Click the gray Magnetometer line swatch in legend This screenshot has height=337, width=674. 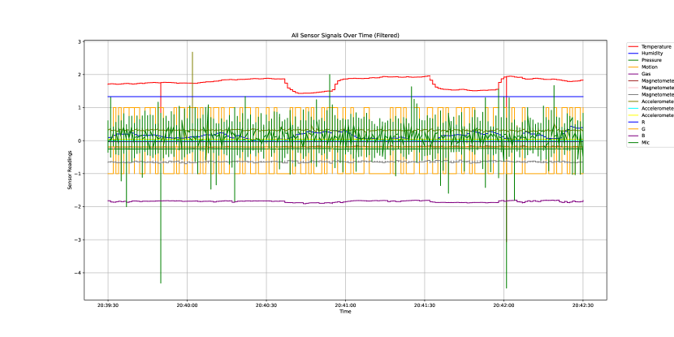point(633,94)
